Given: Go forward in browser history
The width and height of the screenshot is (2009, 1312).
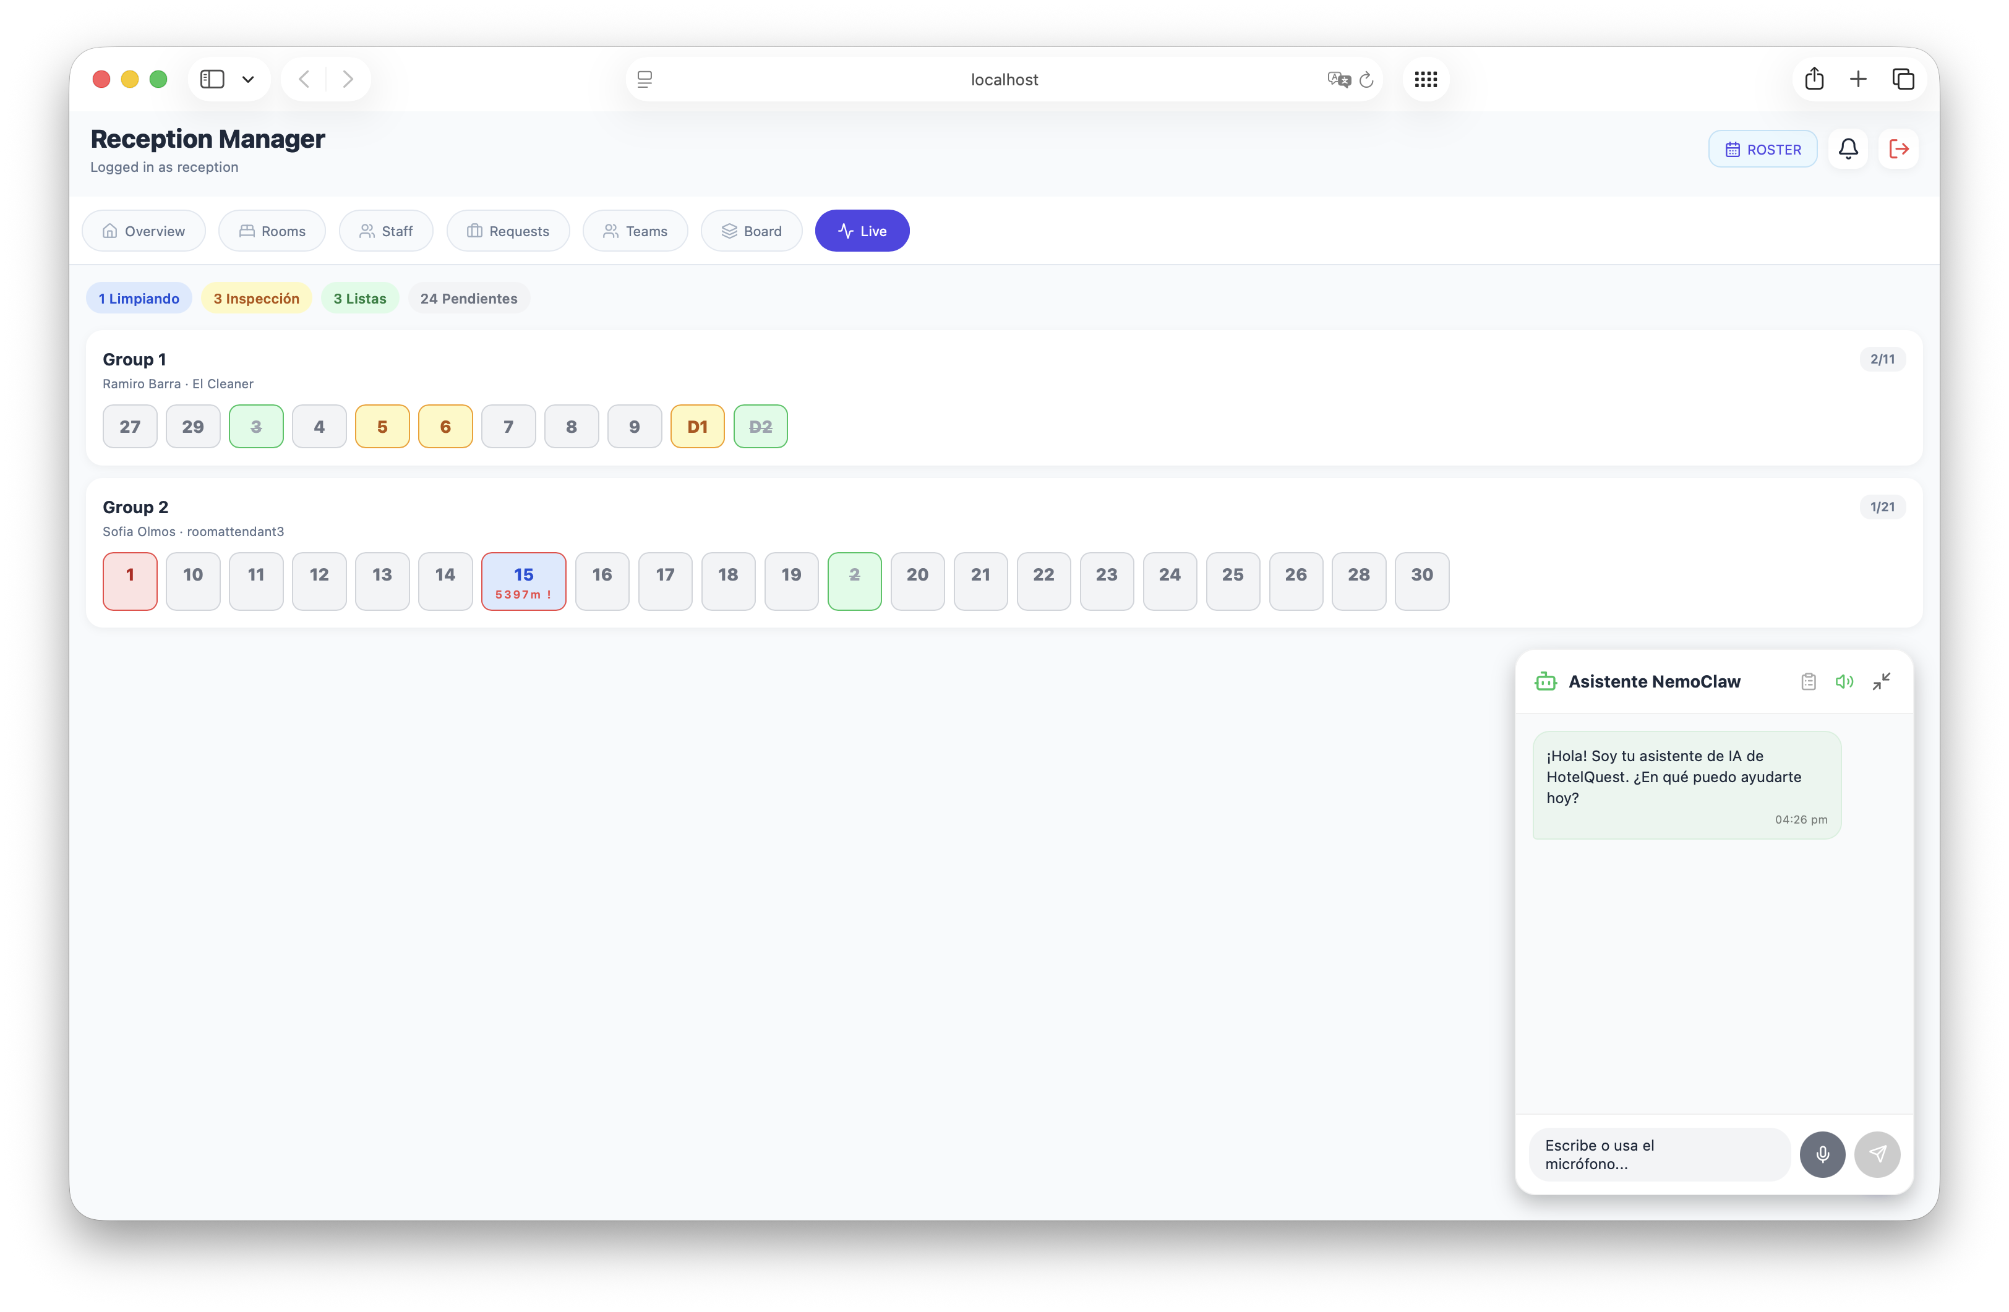Looking at the screenshot, I should (x=348, y=79).
